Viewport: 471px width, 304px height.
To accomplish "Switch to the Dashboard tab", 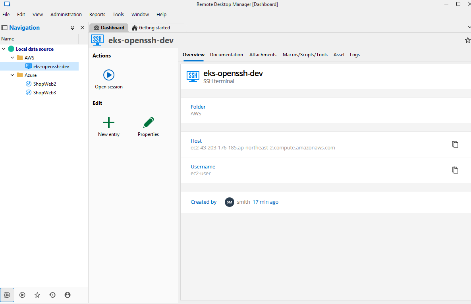I will (109, 28).
